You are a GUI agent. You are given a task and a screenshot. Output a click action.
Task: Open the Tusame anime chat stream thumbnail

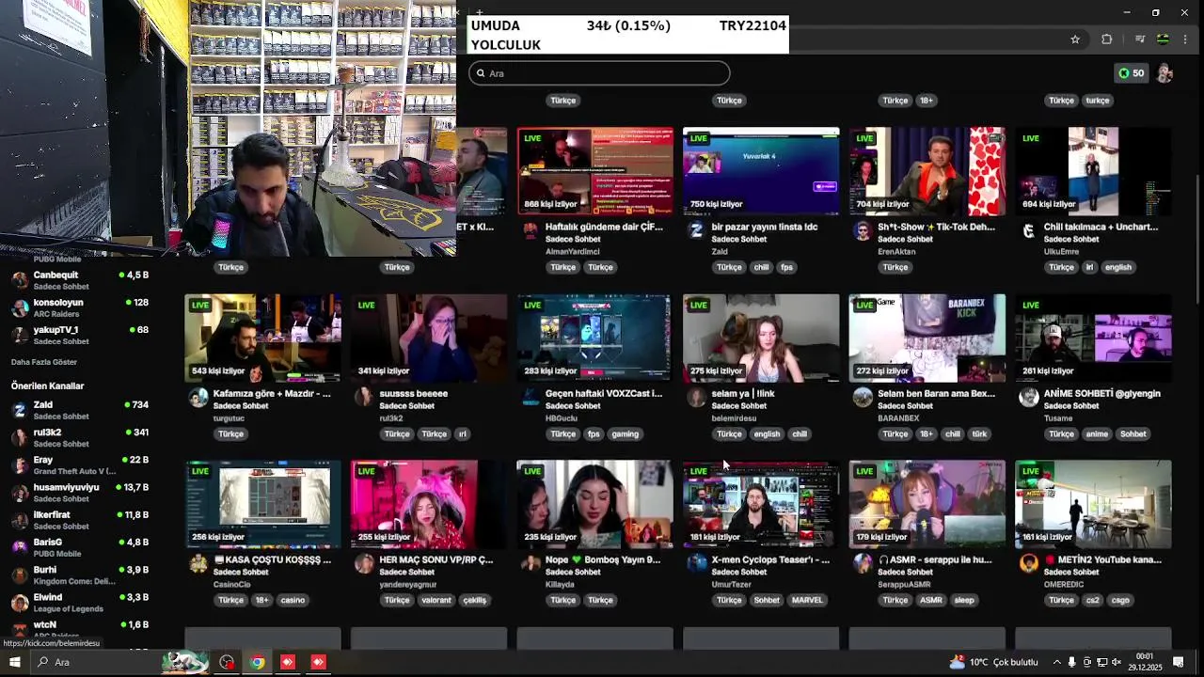pyautogui.click(x=1093, y=338)
